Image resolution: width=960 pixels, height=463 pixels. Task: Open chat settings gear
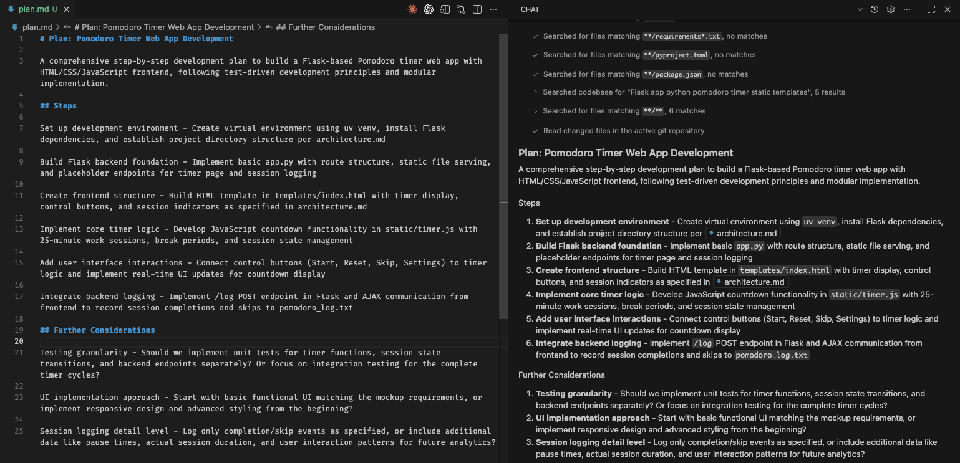pyautogui.click(x=891, y=9)
